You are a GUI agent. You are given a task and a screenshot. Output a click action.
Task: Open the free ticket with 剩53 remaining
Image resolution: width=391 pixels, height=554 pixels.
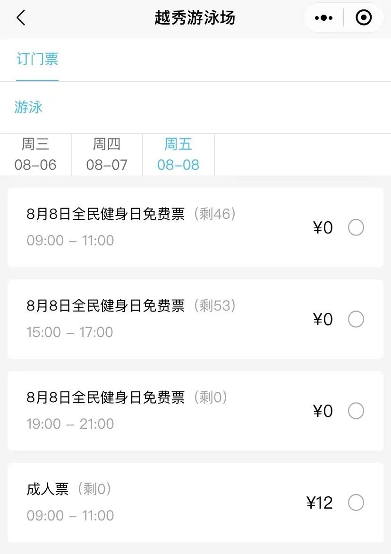coord(131,306)
